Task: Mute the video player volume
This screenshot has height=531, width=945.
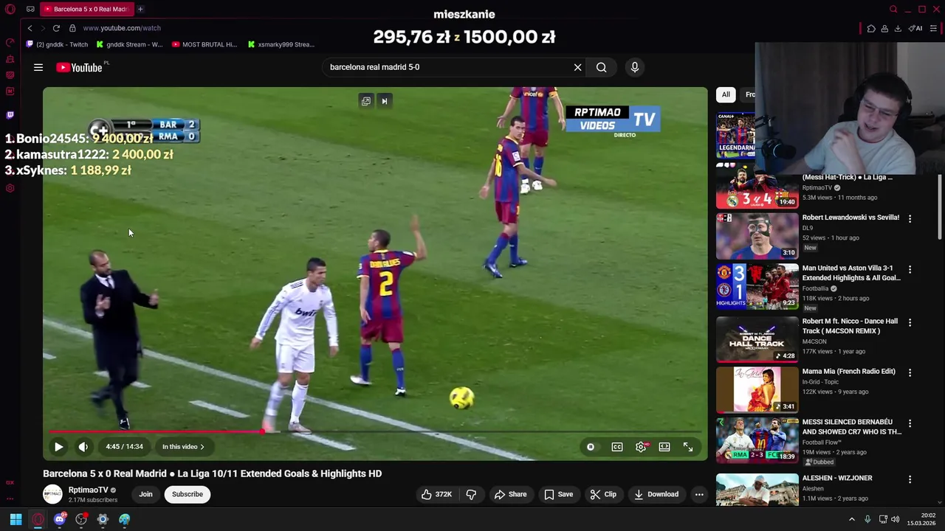Action: pyautogui.click(x=83, y=446)
